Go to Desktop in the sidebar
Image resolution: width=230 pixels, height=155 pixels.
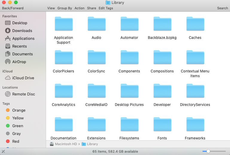[x=16, y=23]
